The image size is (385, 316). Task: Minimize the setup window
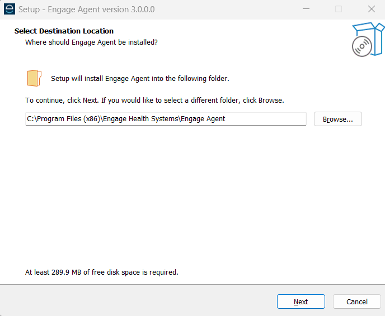(x=306, y=9)
